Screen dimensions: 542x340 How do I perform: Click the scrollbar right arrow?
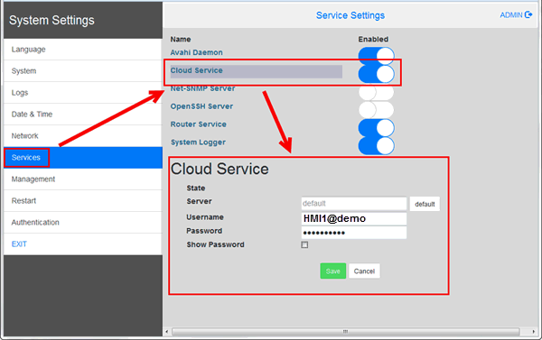(533, 332)
